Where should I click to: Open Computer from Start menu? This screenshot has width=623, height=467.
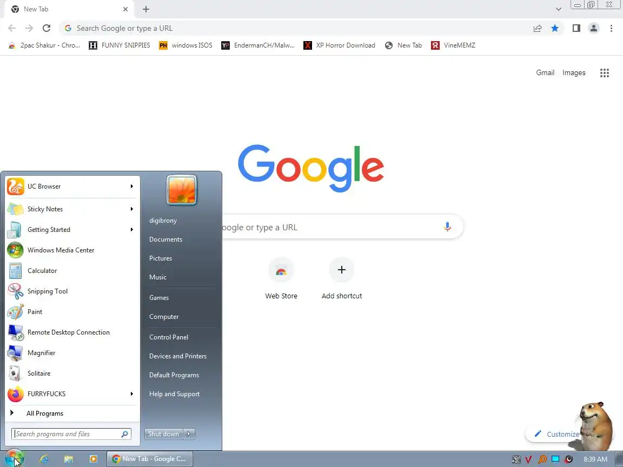(164, 317)
